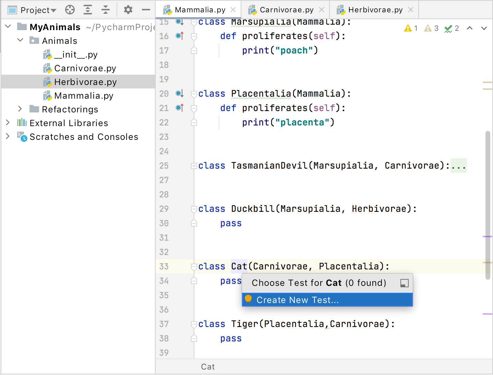
Task: Expand folded TasmanianDevil class on line 25
Action: click(x=194, y=166)
